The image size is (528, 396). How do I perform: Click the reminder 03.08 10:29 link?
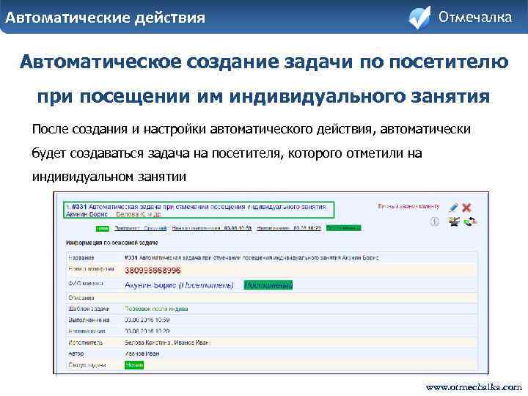tap(289, 228)
